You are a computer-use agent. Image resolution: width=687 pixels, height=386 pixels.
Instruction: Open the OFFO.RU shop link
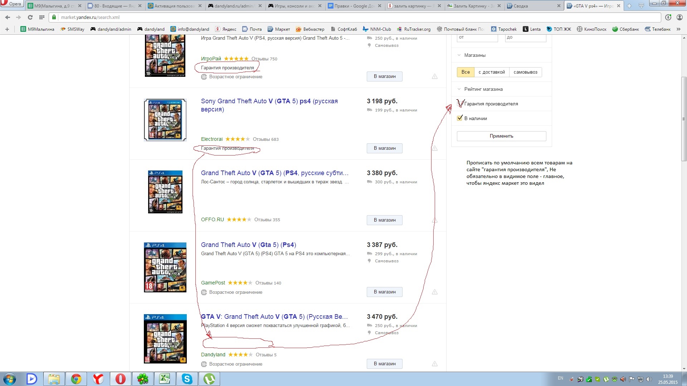click(x=212, y=219)
